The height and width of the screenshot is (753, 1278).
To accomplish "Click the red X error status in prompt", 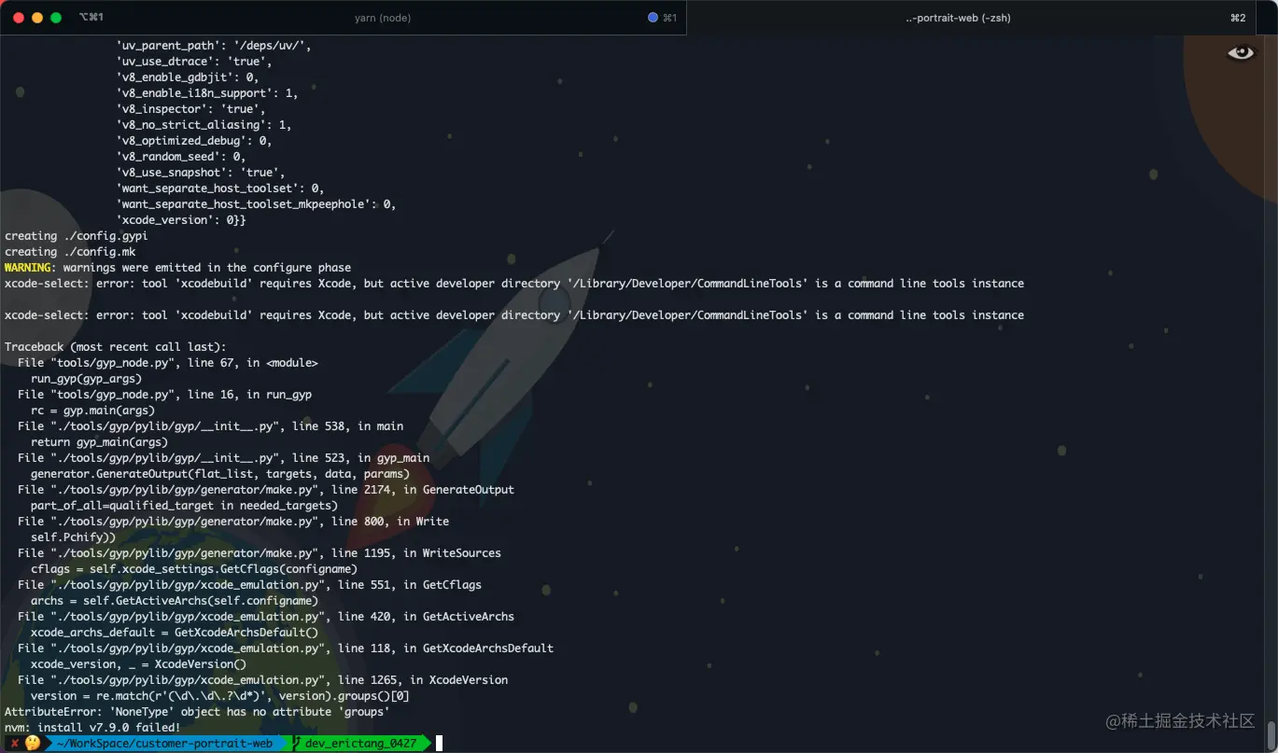I will pyautogui.click(x=15, y=744).
